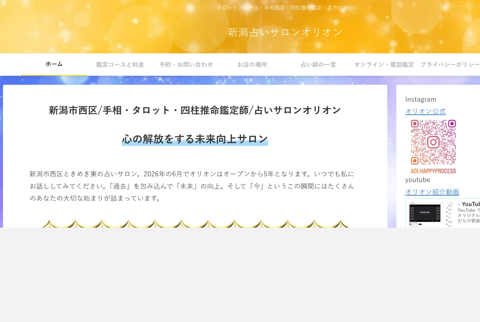The image size is (480, 322).
Task: Open the オリオン紹介動画 link
Action: tap(432, 192)
